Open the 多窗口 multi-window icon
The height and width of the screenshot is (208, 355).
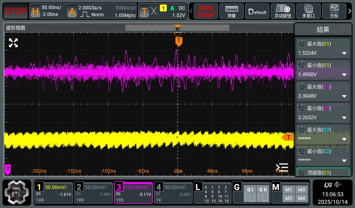coord(308,11)
